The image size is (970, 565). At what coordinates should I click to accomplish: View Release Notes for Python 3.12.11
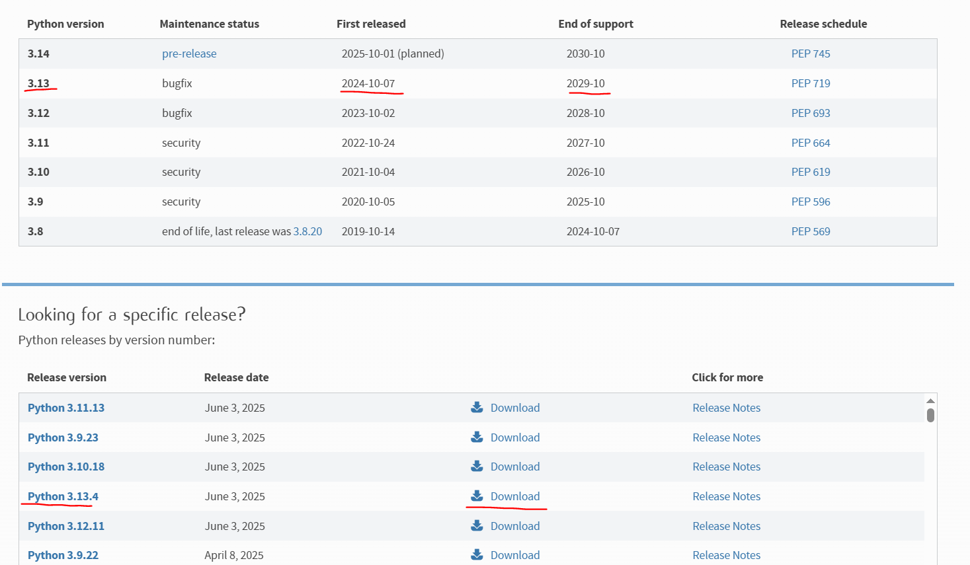[727, 526]
